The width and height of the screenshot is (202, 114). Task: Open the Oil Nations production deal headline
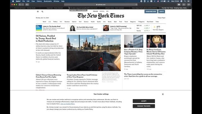(x=46, y=38)
